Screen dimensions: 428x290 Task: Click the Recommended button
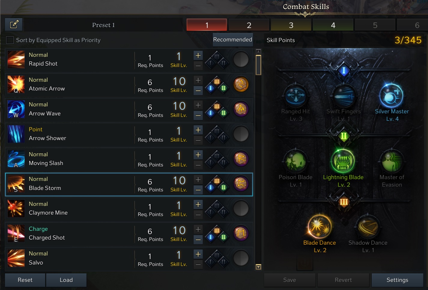(233, 40)
